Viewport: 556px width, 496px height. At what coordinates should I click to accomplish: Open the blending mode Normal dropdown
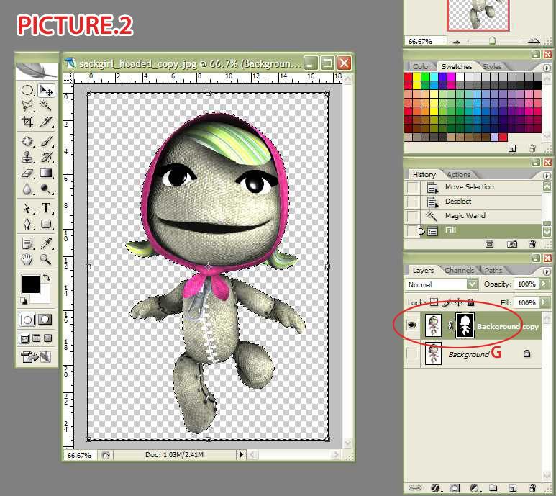pyautogui.click(x=442, y=284)
